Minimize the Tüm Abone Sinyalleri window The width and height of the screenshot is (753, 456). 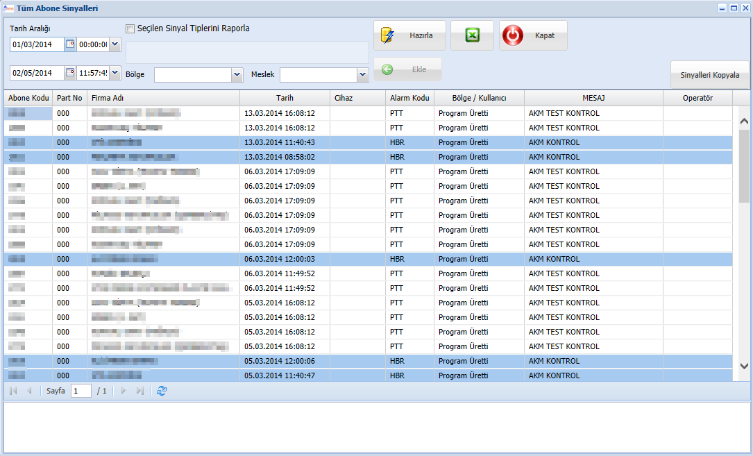722,8
